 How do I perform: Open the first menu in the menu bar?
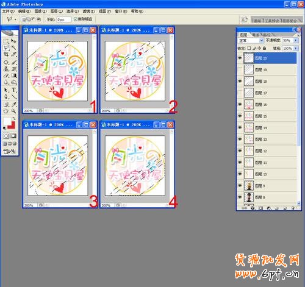click(x=9, y=11)
